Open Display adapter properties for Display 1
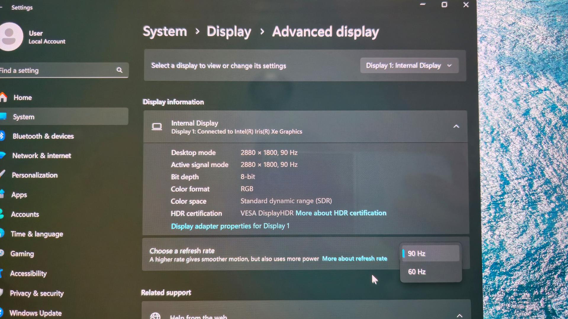Image resolution: width=568 pixels, height=319 pixels. click(x=230, y=226)
